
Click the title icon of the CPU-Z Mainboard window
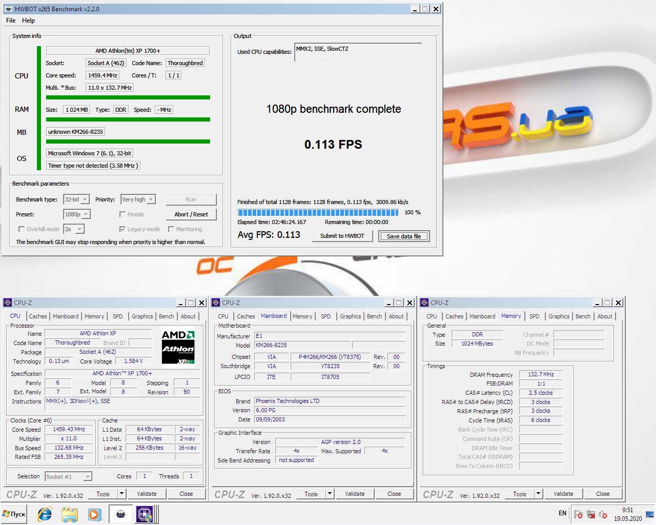point(216,302)
